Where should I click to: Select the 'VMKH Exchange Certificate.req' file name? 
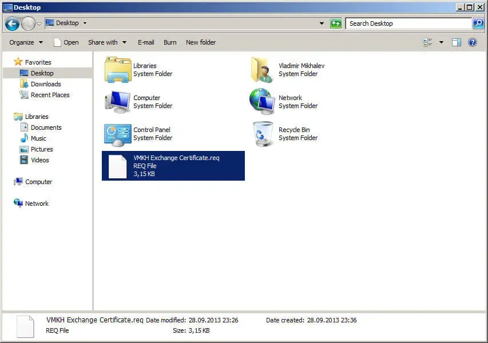pyautogui.click(x=176, y=158)
